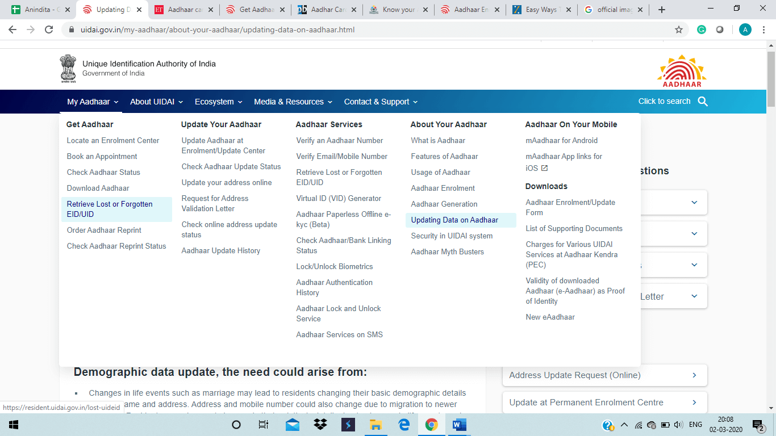
Task: Switch to the Get Aadhaar tab
Action: 256,10
